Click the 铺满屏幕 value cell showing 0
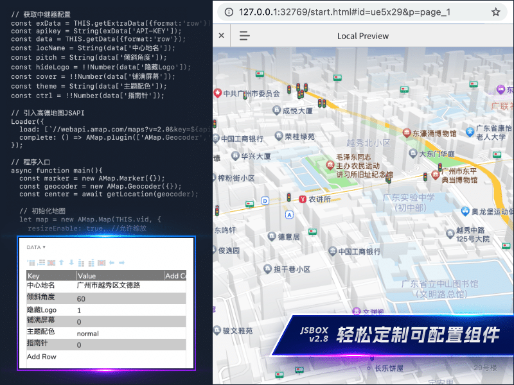Viewport: 514px width, 385px height. click(x=120, y=321)
